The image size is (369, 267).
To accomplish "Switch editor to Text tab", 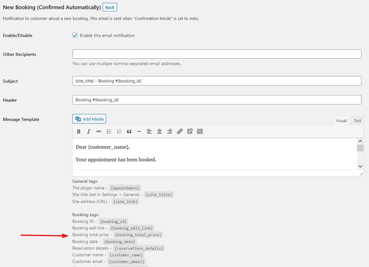I will click(357, 121).
